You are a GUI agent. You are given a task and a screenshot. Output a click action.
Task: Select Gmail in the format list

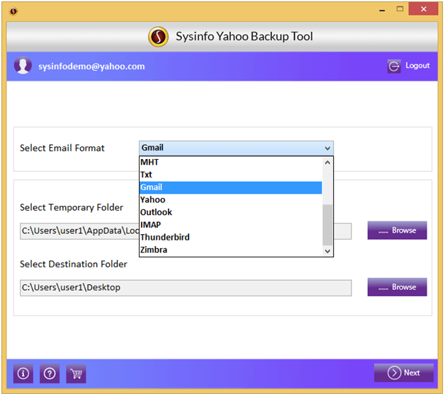[231, 187]
